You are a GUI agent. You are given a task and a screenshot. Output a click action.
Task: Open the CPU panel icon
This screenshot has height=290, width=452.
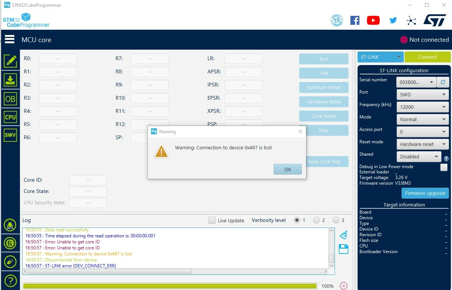coord(10,117)
